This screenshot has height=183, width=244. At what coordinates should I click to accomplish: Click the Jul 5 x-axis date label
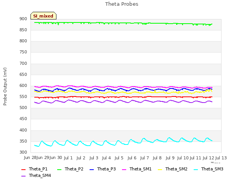119,158
